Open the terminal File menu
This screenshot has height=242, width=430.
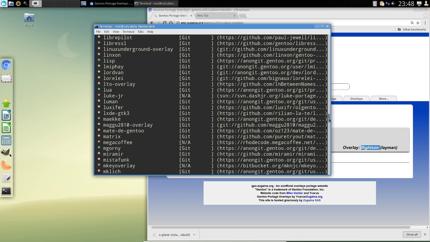point(98,32)
